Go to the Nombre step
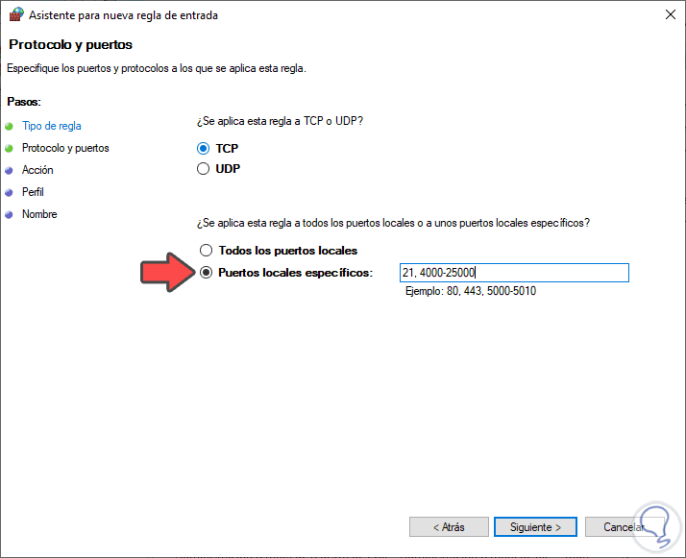Image resolution: width=686 pixels, height=558 pixels. (x=39, y=214)
